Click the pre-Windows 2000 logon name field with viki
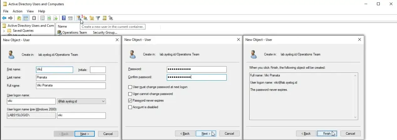Screen dimensions: 397x140 point(82,116)
